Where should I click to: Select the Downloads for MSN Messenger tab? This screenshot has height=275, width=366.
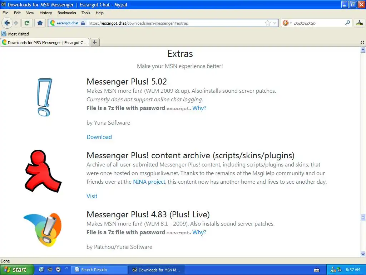tap(45, 42)
